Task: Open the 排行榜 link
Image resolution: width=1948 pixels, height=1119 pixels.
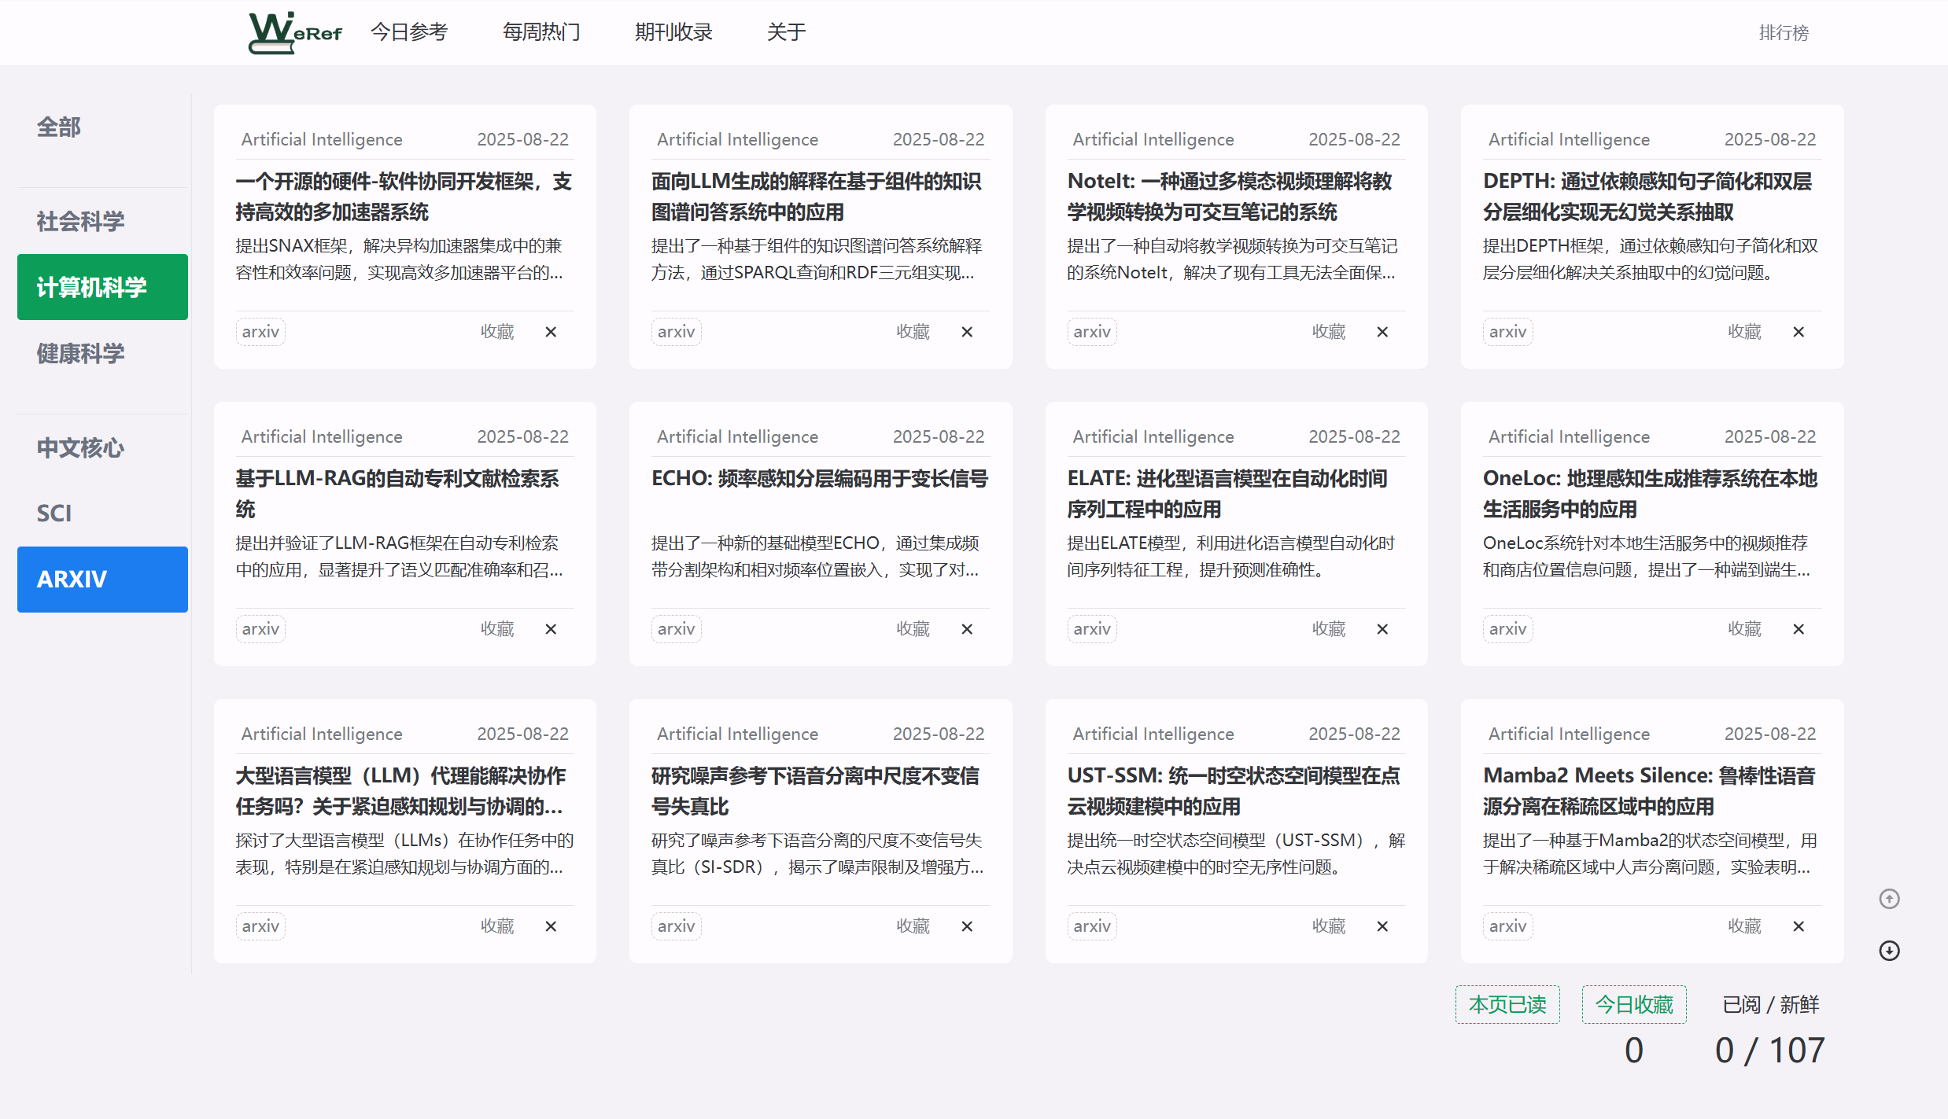Action: pyautogui.click(x=1784, y=33)
